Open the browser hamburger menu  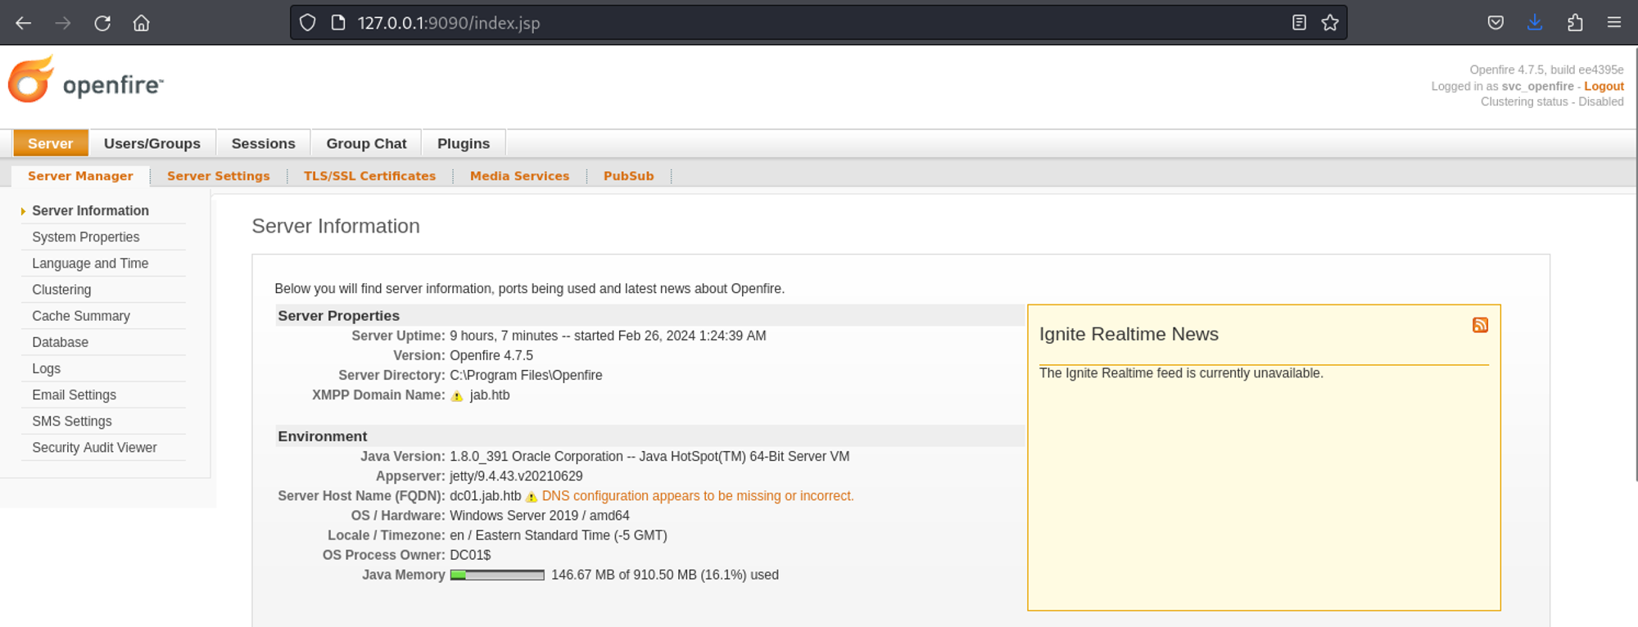click(x=1613, y=23)
